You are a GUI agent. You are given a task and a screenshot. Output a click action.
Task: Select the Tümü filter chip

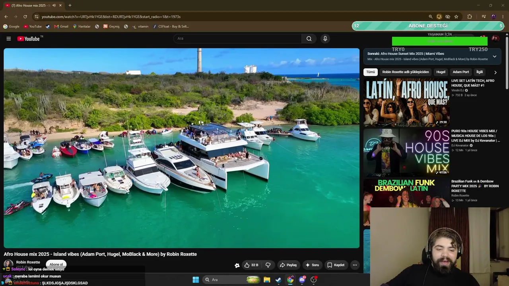click(371, 72)
